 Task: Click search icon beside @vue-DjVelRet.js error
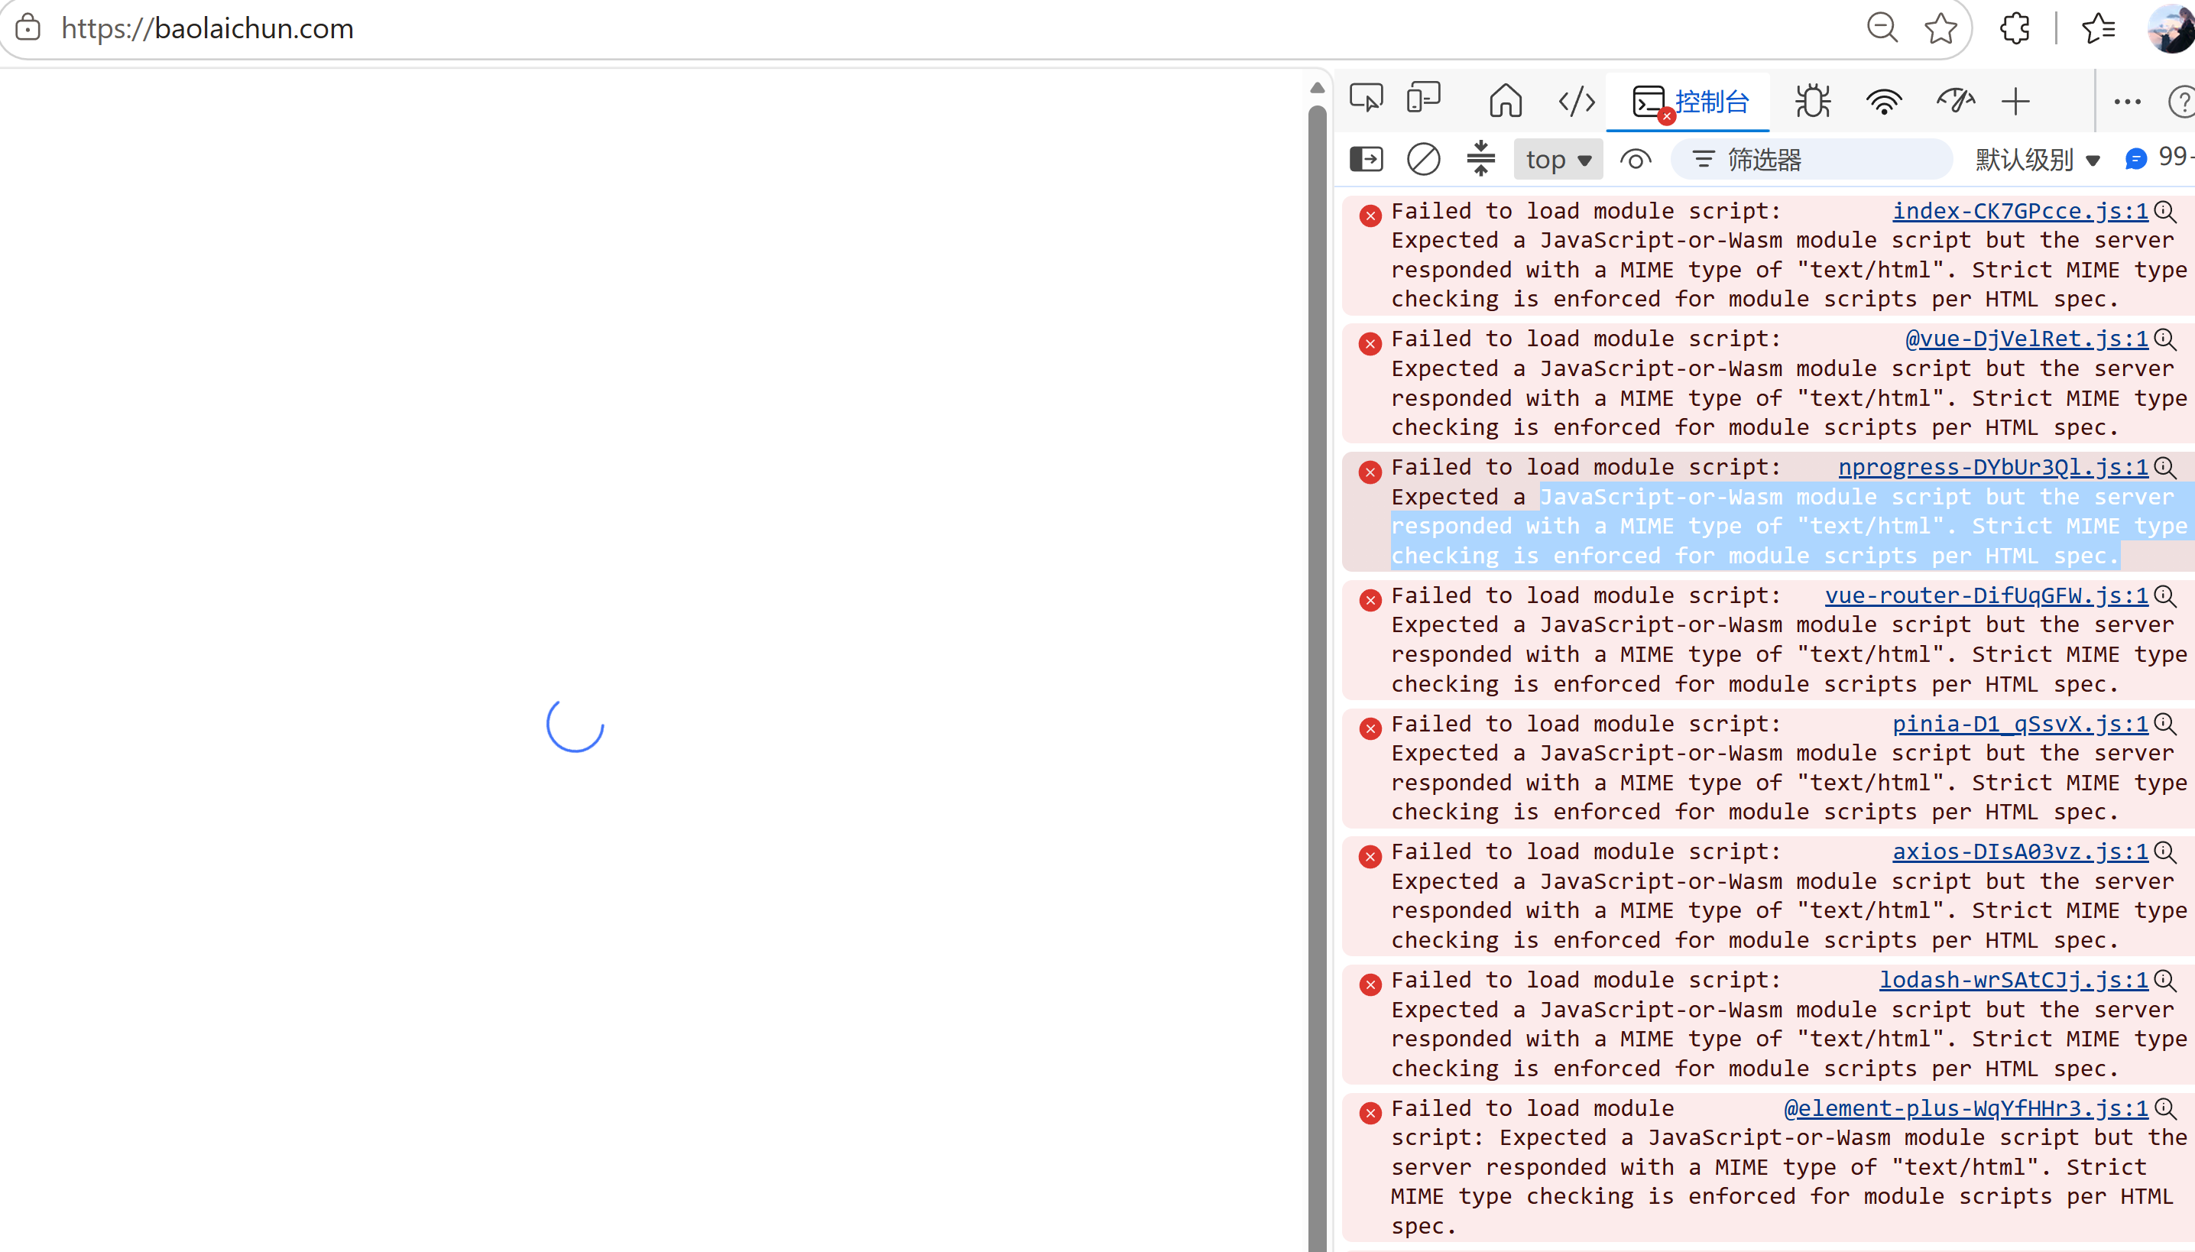tap(2165, 341)
